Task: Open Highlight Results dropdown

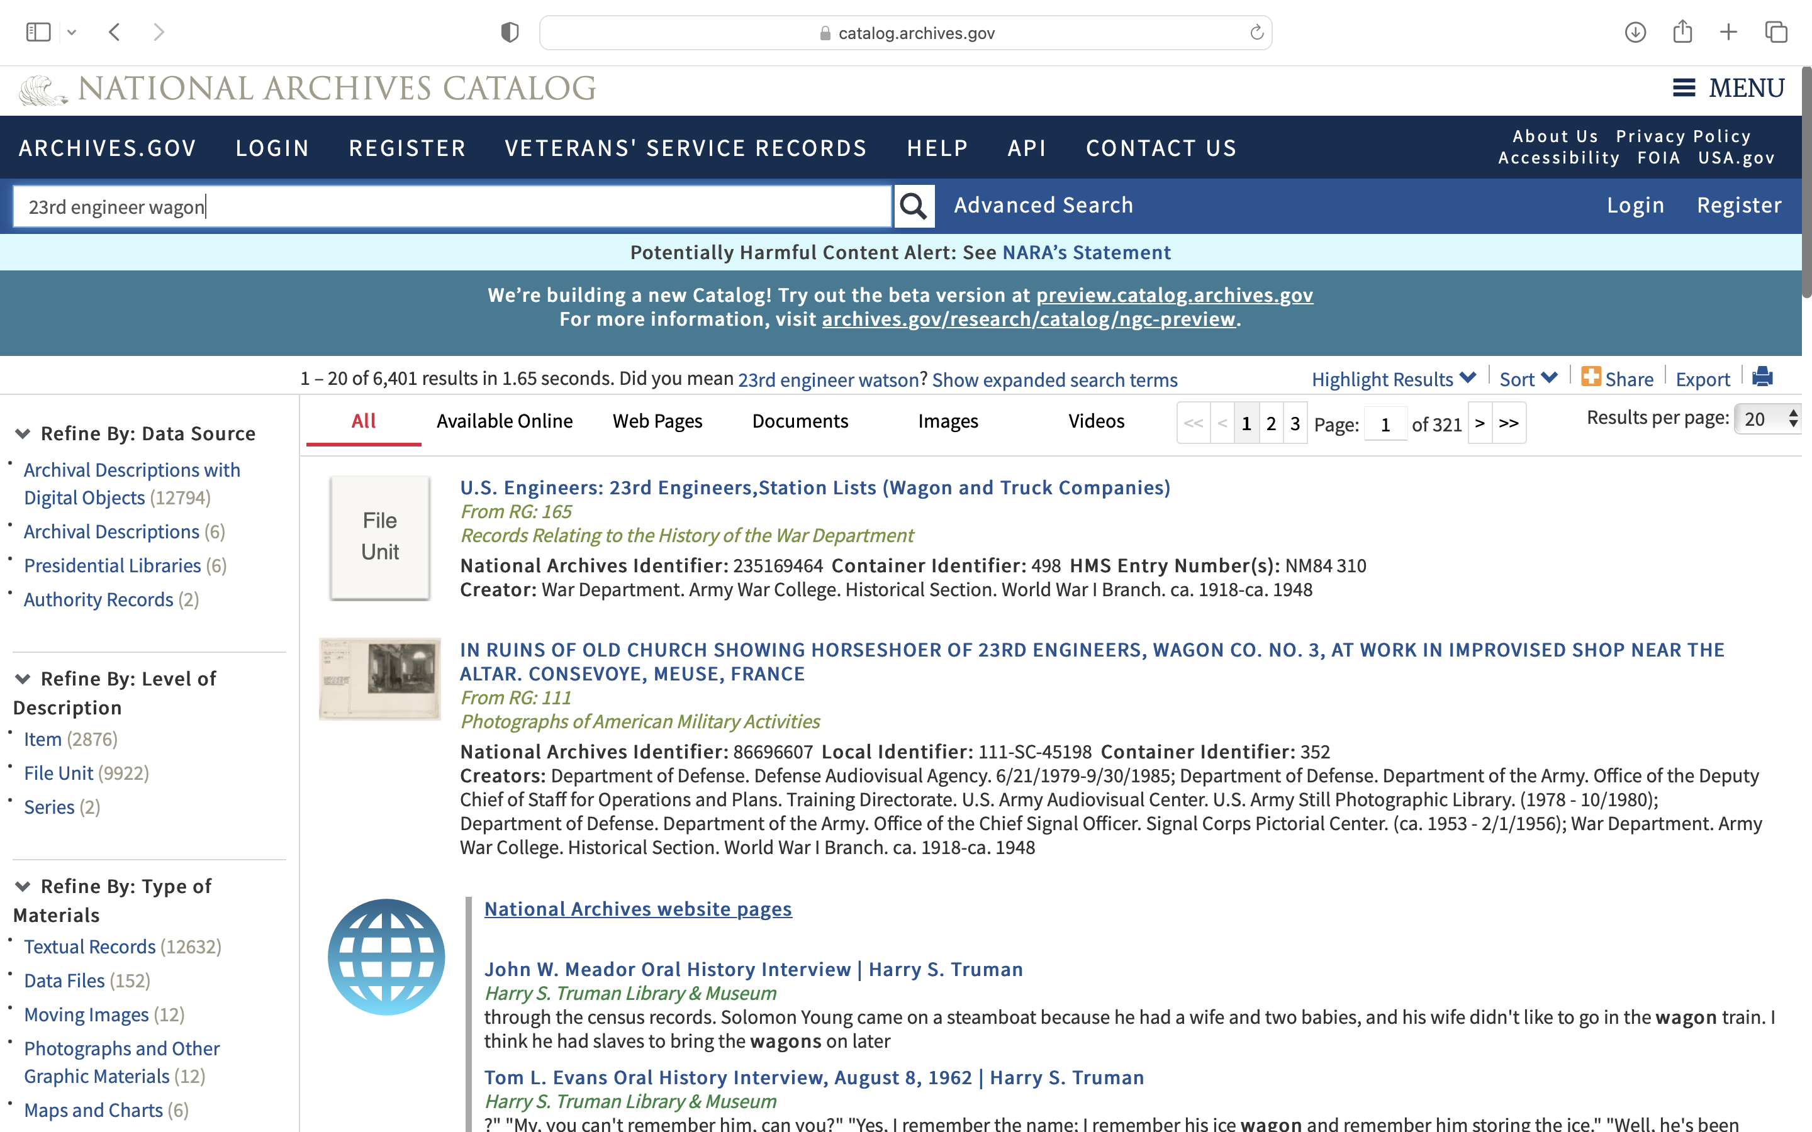Action: coord(1393,380)
